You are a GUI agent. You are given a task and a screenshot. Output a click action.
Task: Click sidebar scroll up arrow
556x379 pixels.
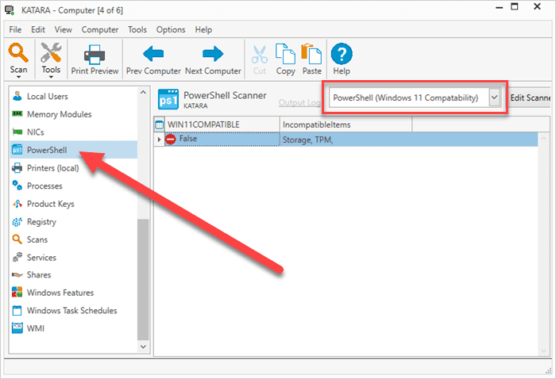pyautogui.click(x=143, y=92)
